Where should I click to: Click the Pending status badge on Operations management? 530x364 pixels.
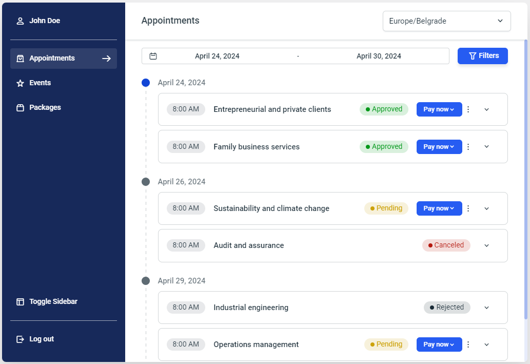point(386,344)
